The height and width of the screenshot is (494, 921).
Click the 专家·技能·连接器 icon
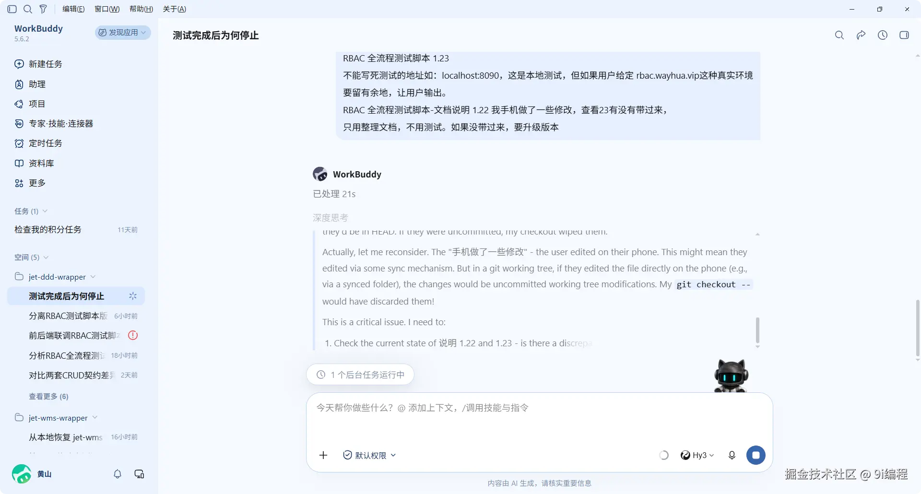(19, 123)
